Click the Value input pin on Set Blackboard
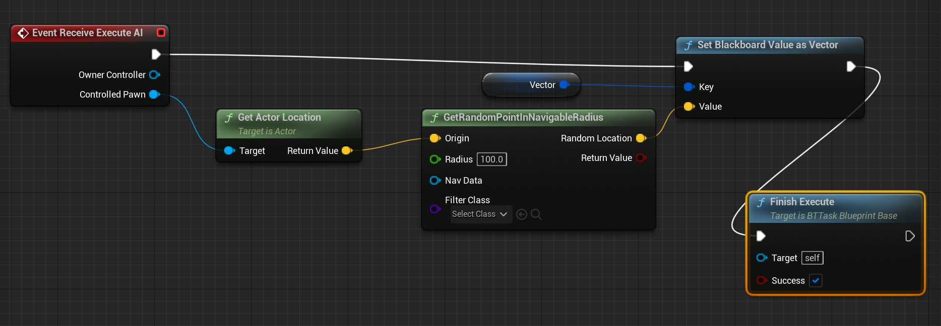Screen dimensions: 941x326 point(689,106)
